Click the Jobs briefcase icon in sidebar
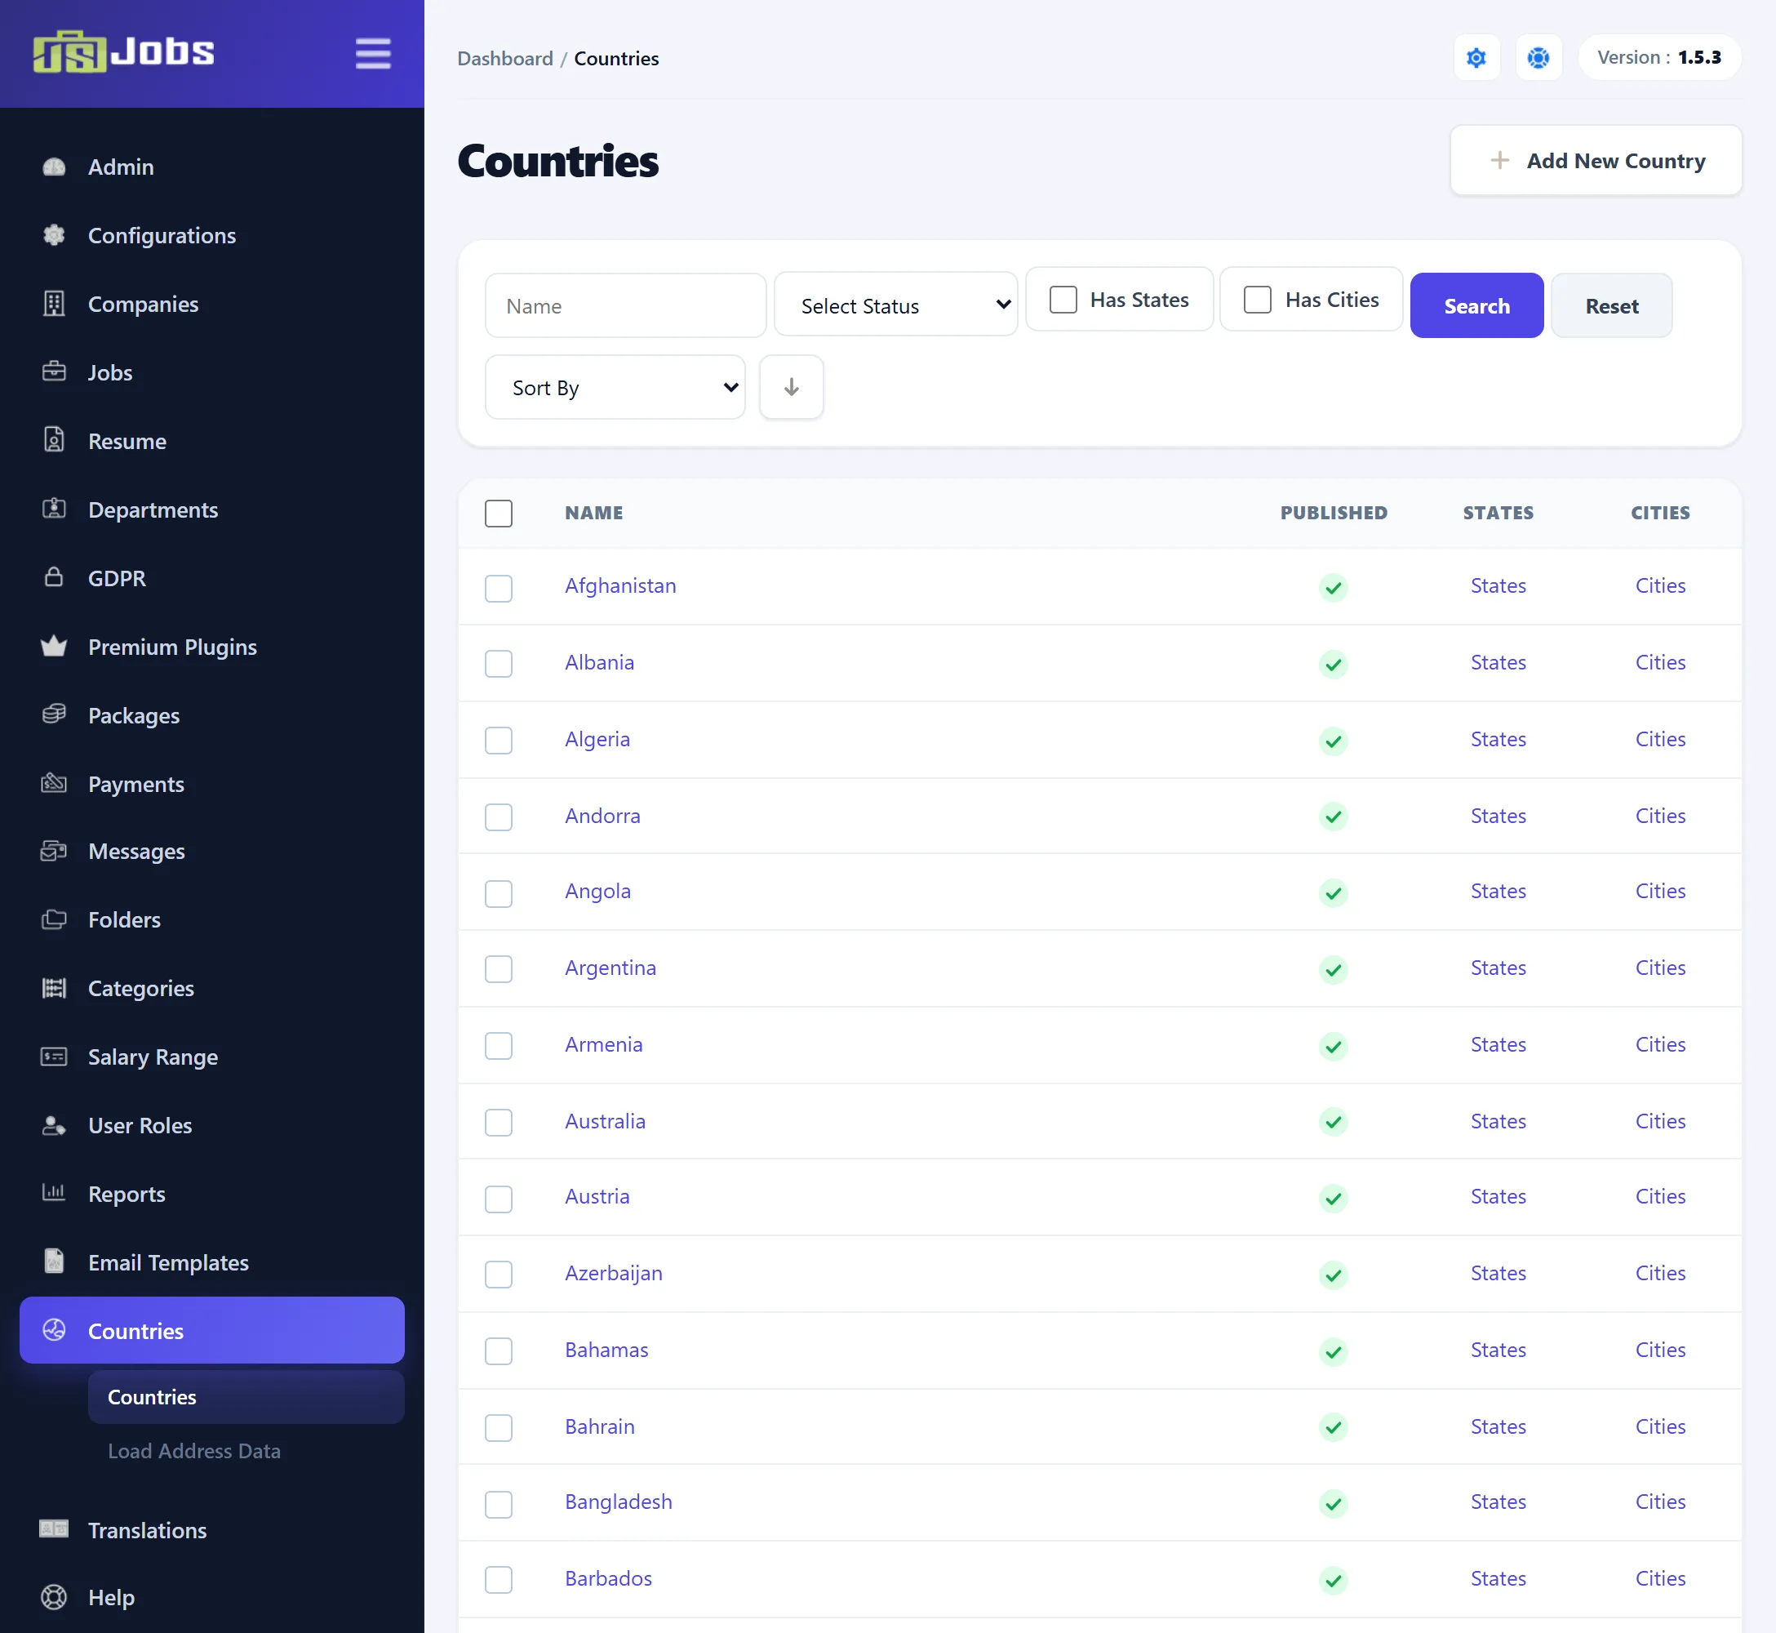The width and height of the screenshot is (1776, 1633). coord(54,372)
